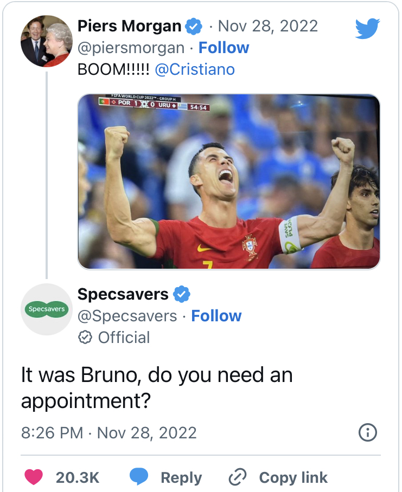Click the Copy link text

point(293,477)
